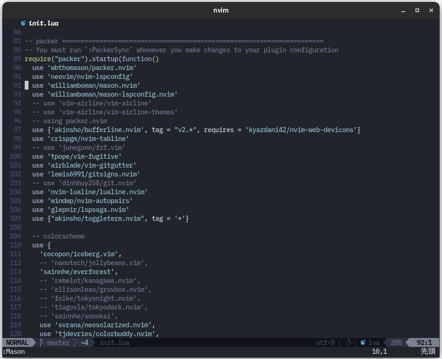Click commented 'tiagovla/tokyodark.nvim' entry
This screenshot has height=359, width=442.
94,307
